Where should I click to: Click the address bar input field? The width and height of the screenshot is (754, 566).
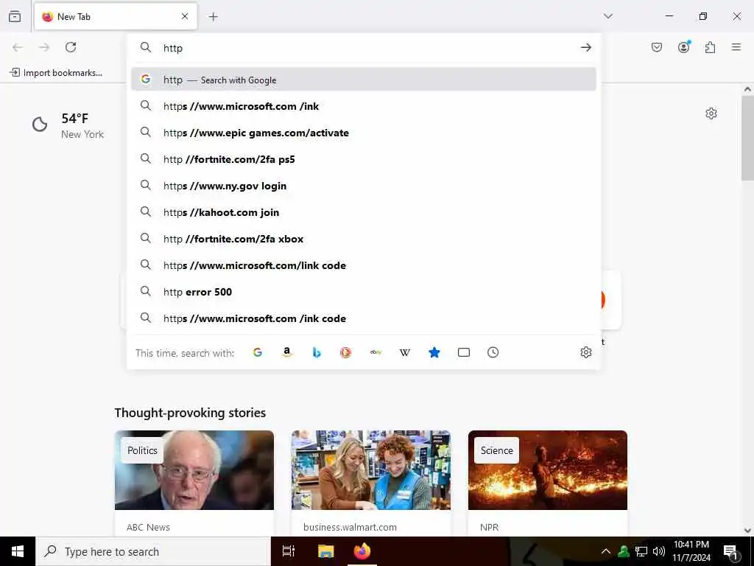pos(365,48)
